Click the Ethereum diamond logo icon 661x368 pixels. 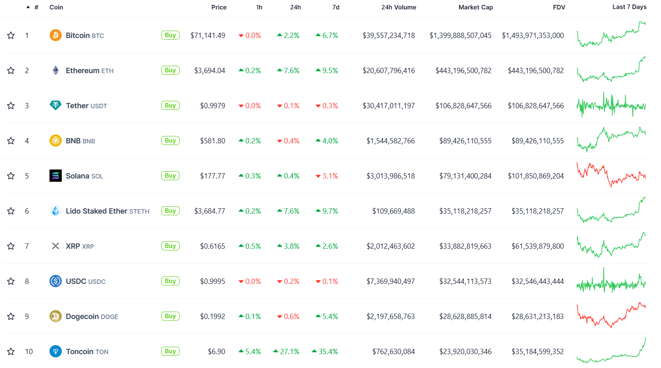(x=56, y=71)
